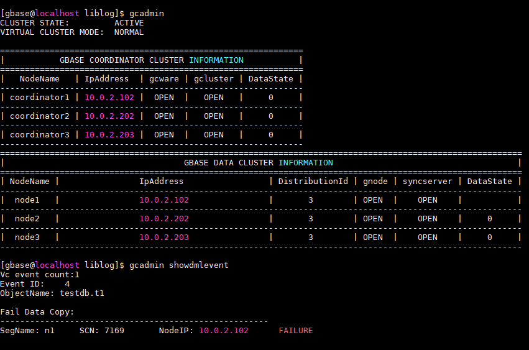Click the ACTIVE cluster state value
Viewport: 529px width, 350px height.
click(x=129, y=23)
